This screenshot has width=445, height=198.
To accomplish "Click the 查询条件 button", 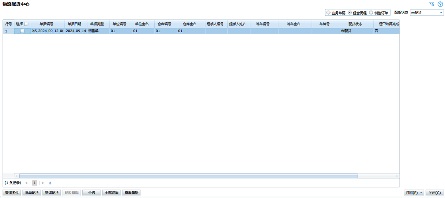I will tap(12, 193).
